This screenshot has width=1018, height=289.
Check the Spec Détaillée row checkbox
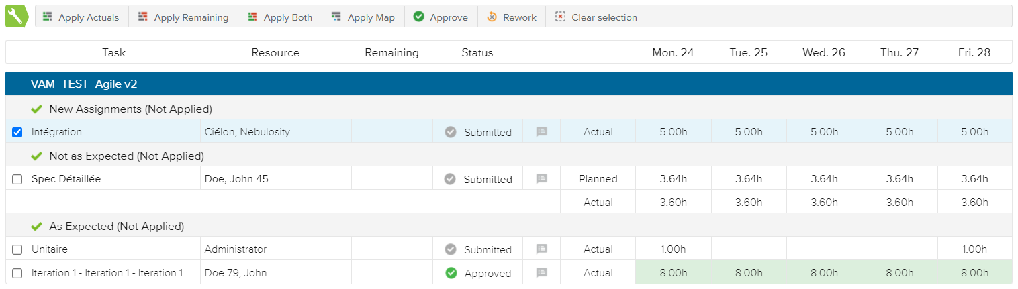(17, 180)
